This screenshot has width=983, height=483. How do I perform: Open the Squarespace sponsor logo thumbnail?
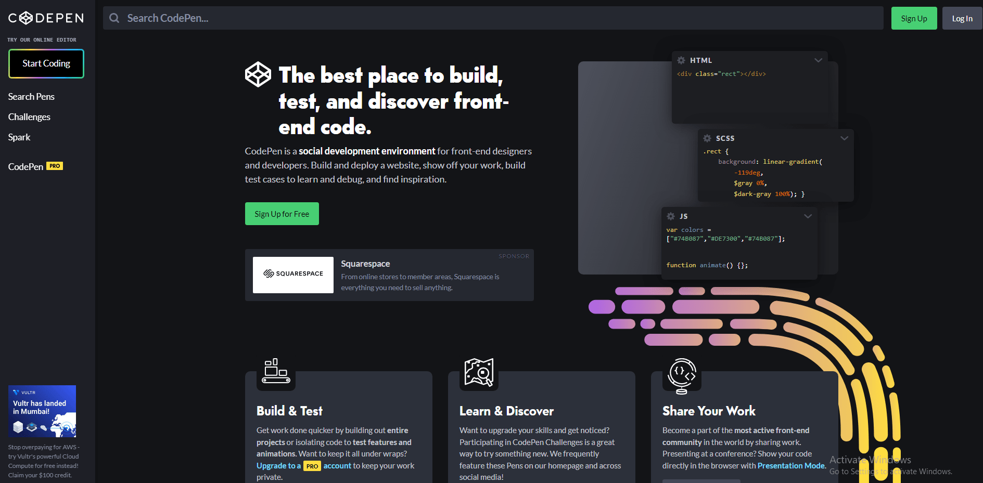coord(293,275)
